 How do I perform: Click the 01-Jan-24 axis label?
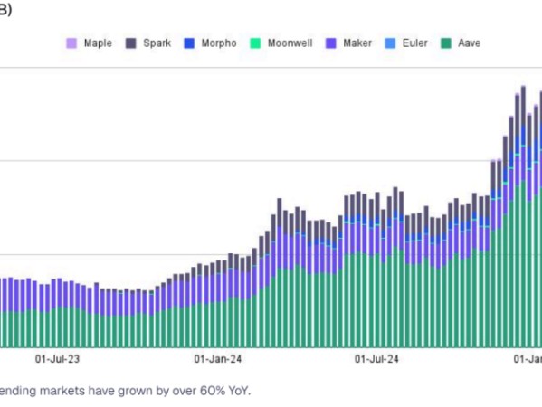pos(218,359)
